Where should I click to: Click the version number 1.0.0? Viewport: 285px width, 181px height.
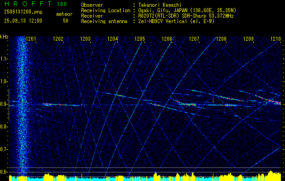62,4
